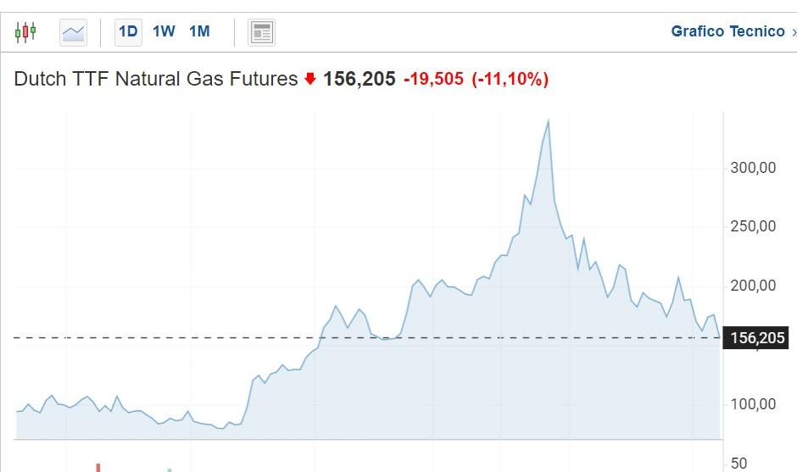Click the 250,00 axis label
797x472 pixels.
pyautogui.click(x=753, y=226)
